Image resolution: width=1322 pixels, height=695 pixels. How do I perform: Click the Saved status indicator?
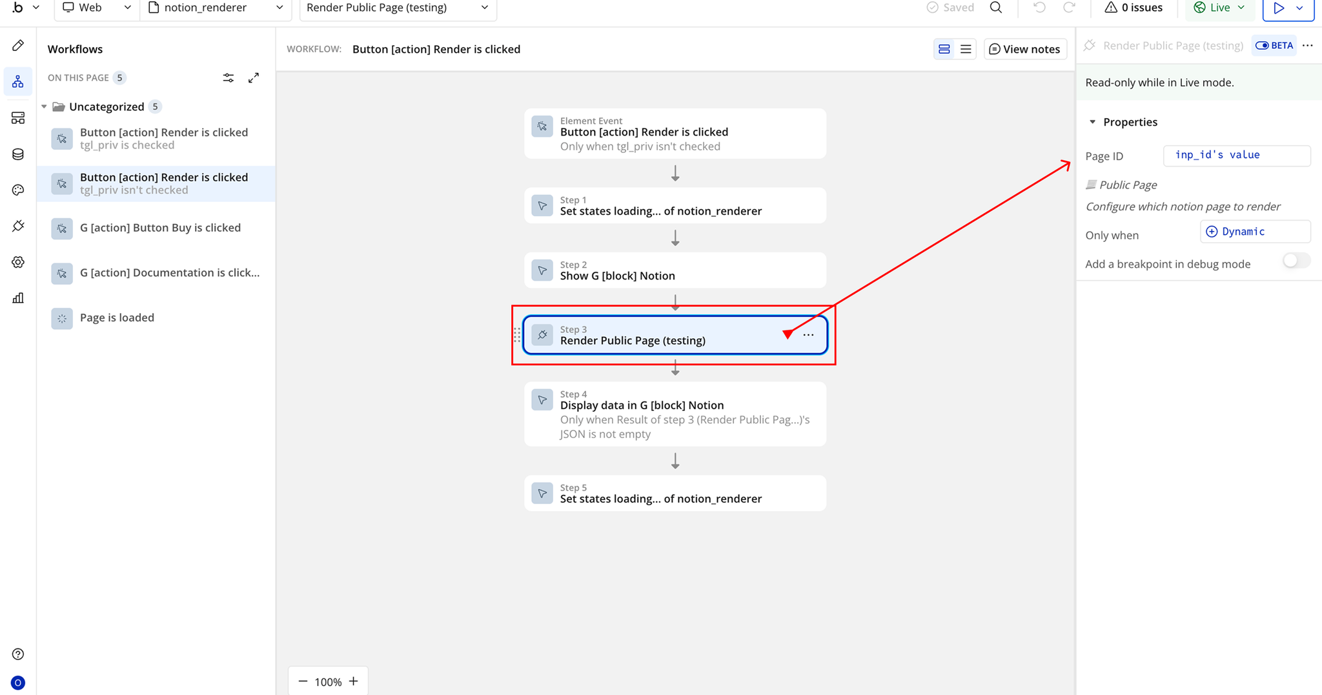point(950,8)
